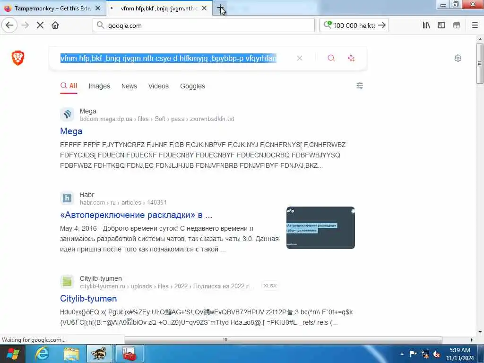Switch to News results
The image size is (484, 363).
pos(129,86)
